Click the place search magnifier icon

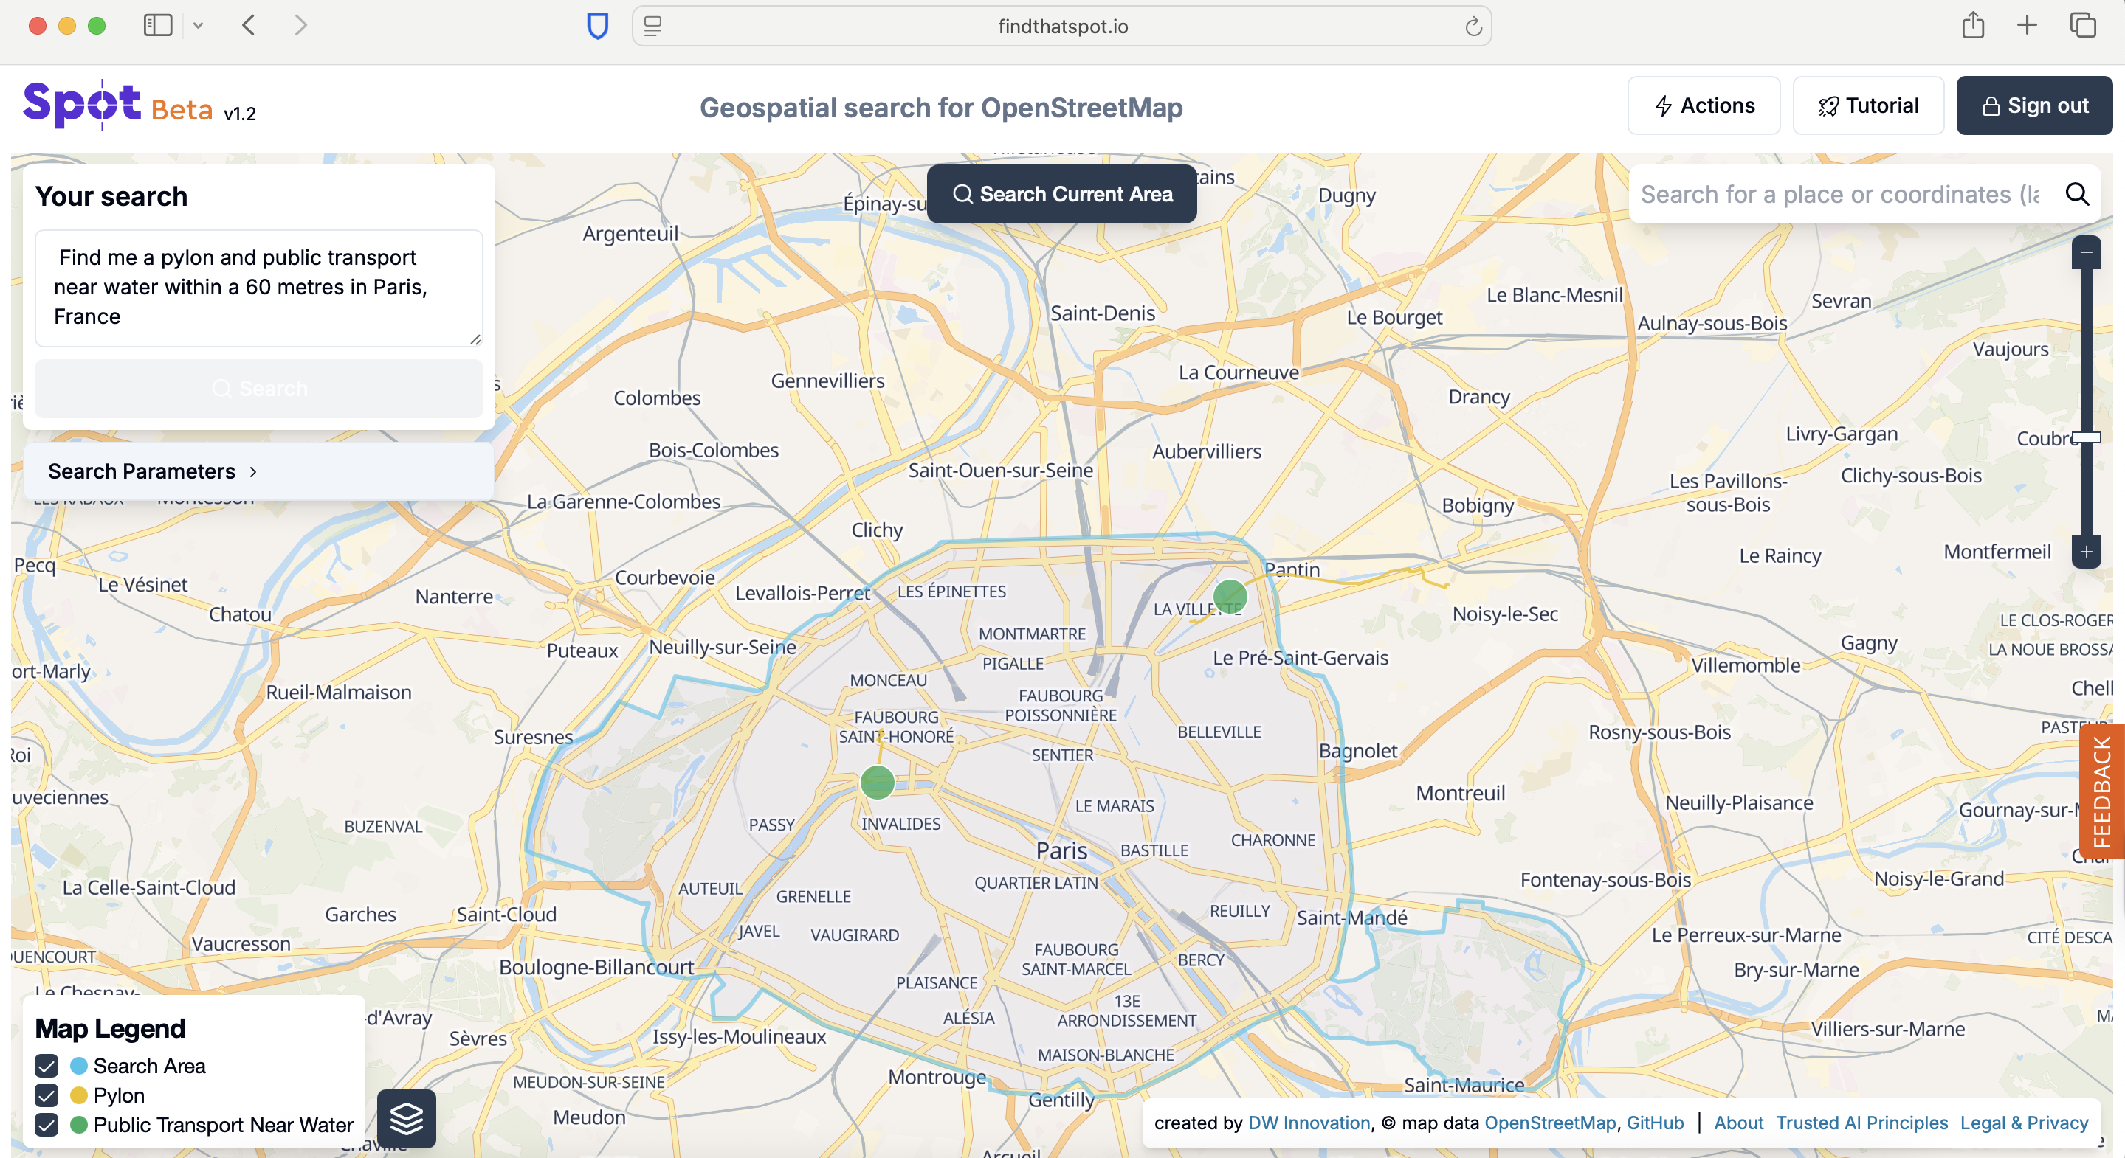click(x=2076, y=195)
